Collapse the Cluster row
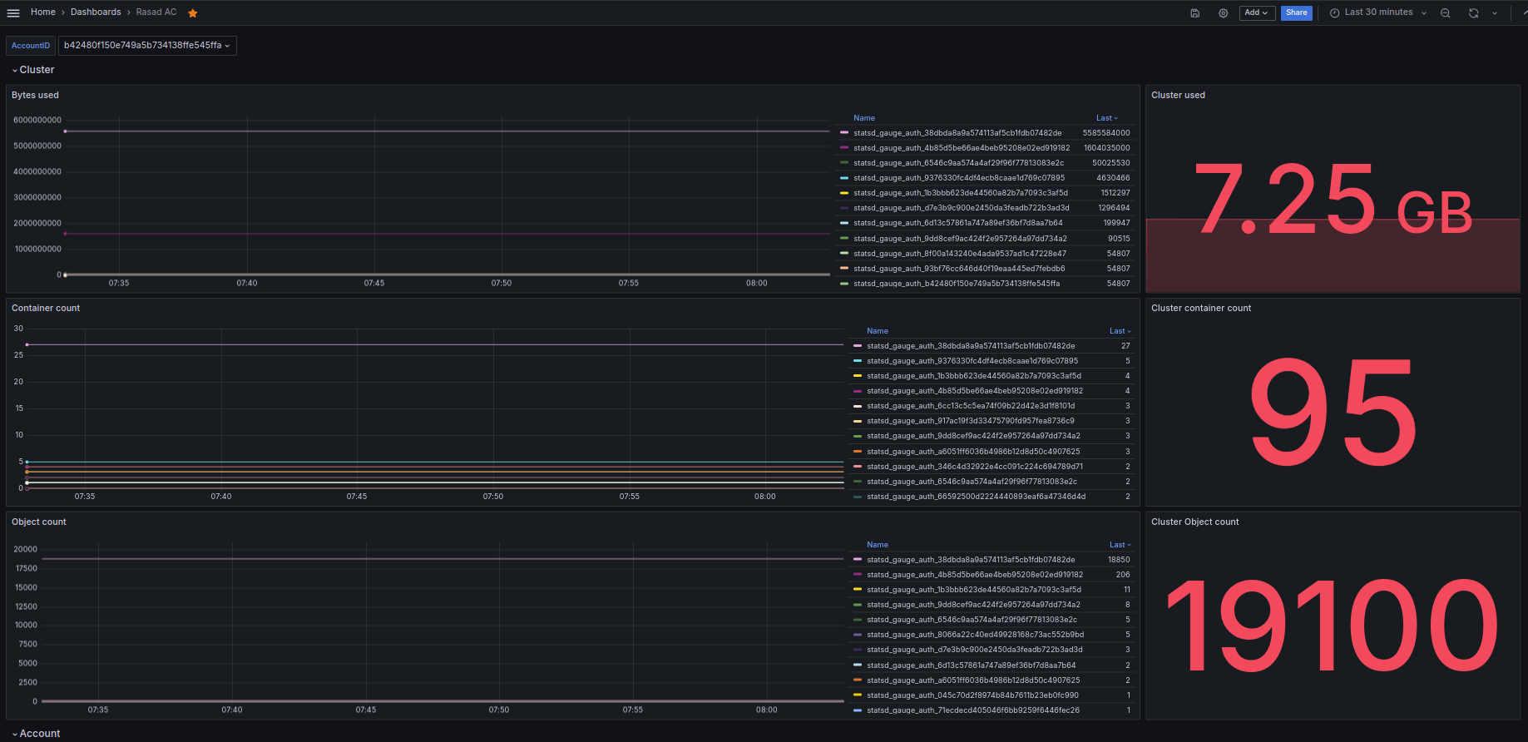The width and height of the screenshot is (1528, 742). (37, 70)
